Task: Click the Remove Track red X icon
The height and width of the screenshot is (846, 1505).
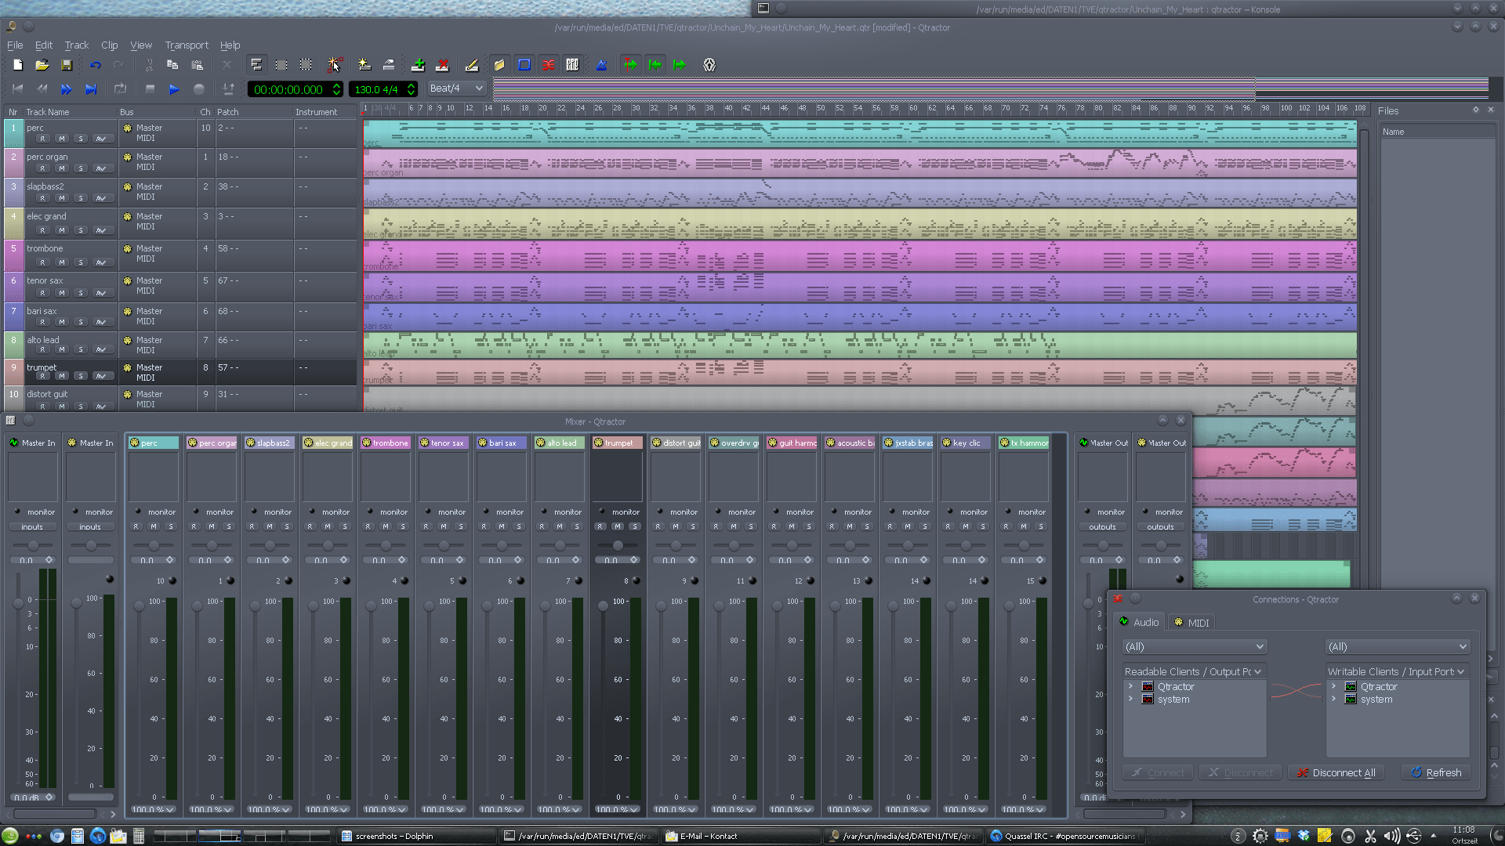Action: point(442,65)
